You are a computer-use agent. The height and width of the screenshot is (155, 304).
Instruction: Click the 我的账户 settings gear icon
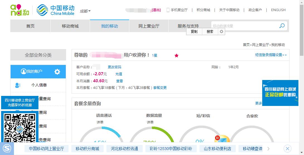[57, 72]
